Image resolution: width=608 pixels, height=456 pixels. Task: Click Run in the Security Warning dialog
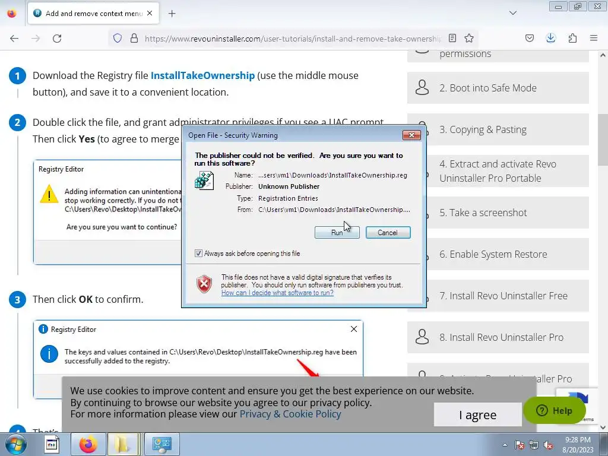(337, 232)
